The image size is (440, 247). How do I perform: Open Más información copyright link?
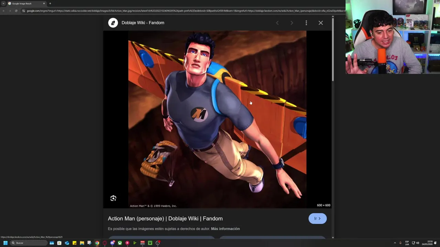225,229
